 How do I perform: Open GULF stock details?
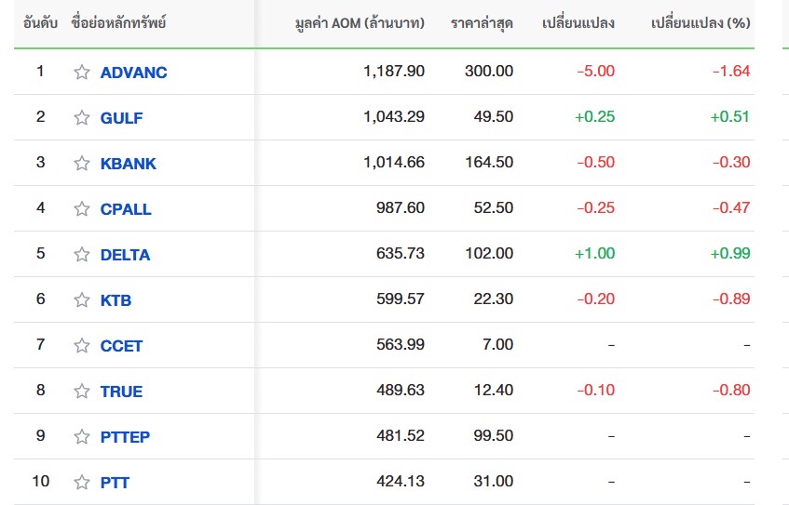coord(121,117)
